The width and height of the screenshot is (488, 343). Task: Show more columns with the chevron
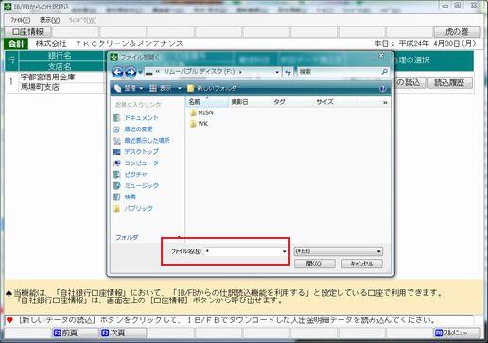[x=385, y=103]
